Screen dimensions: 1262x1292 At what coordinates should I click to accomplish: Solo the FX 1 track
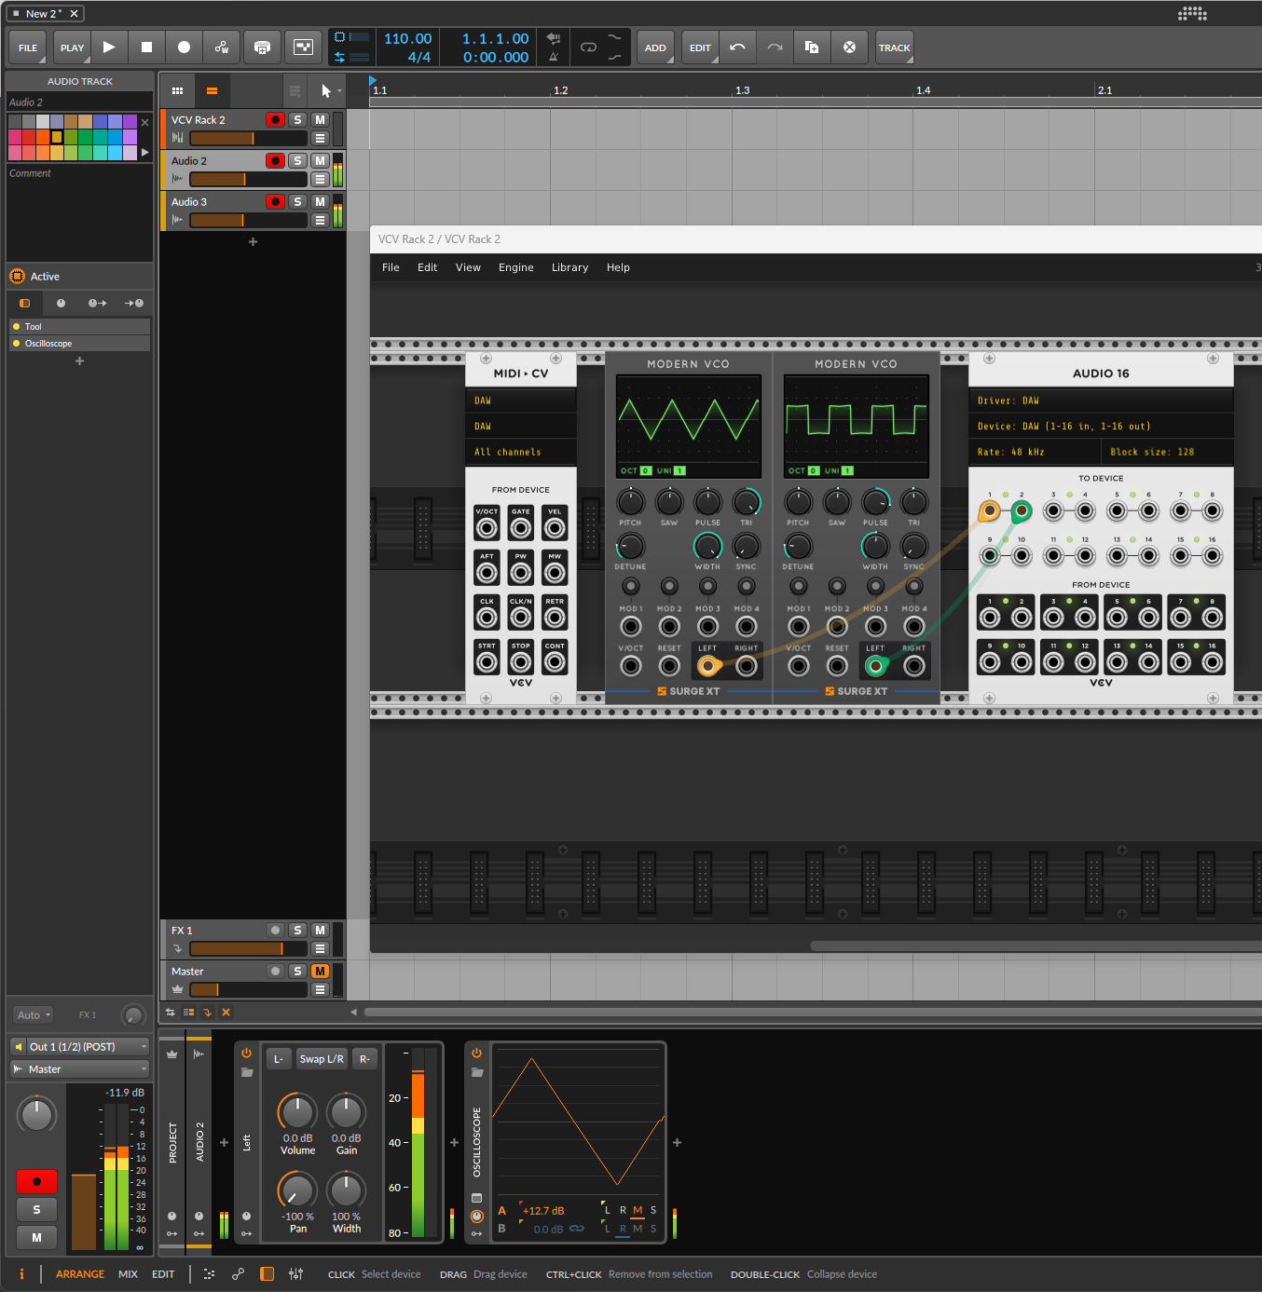tap(297, 930)
